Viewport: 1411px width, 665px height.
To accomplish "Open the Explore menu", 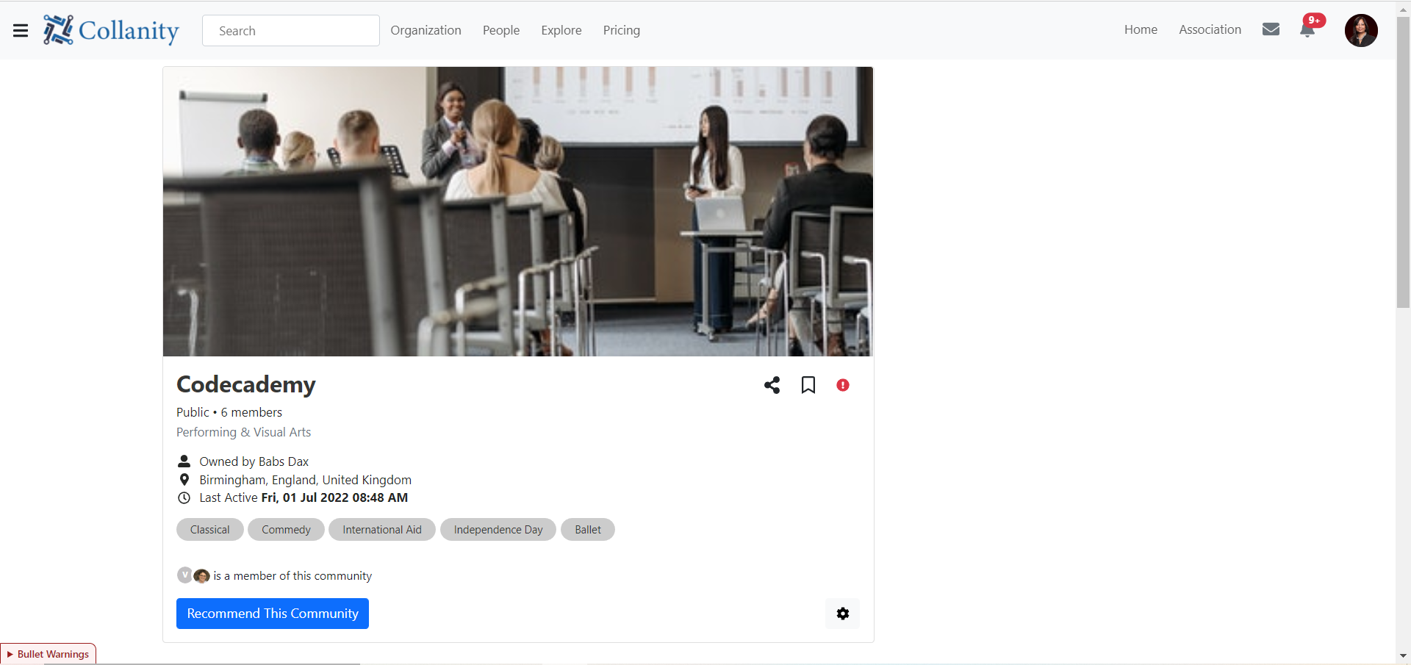I will pos(561,30).
